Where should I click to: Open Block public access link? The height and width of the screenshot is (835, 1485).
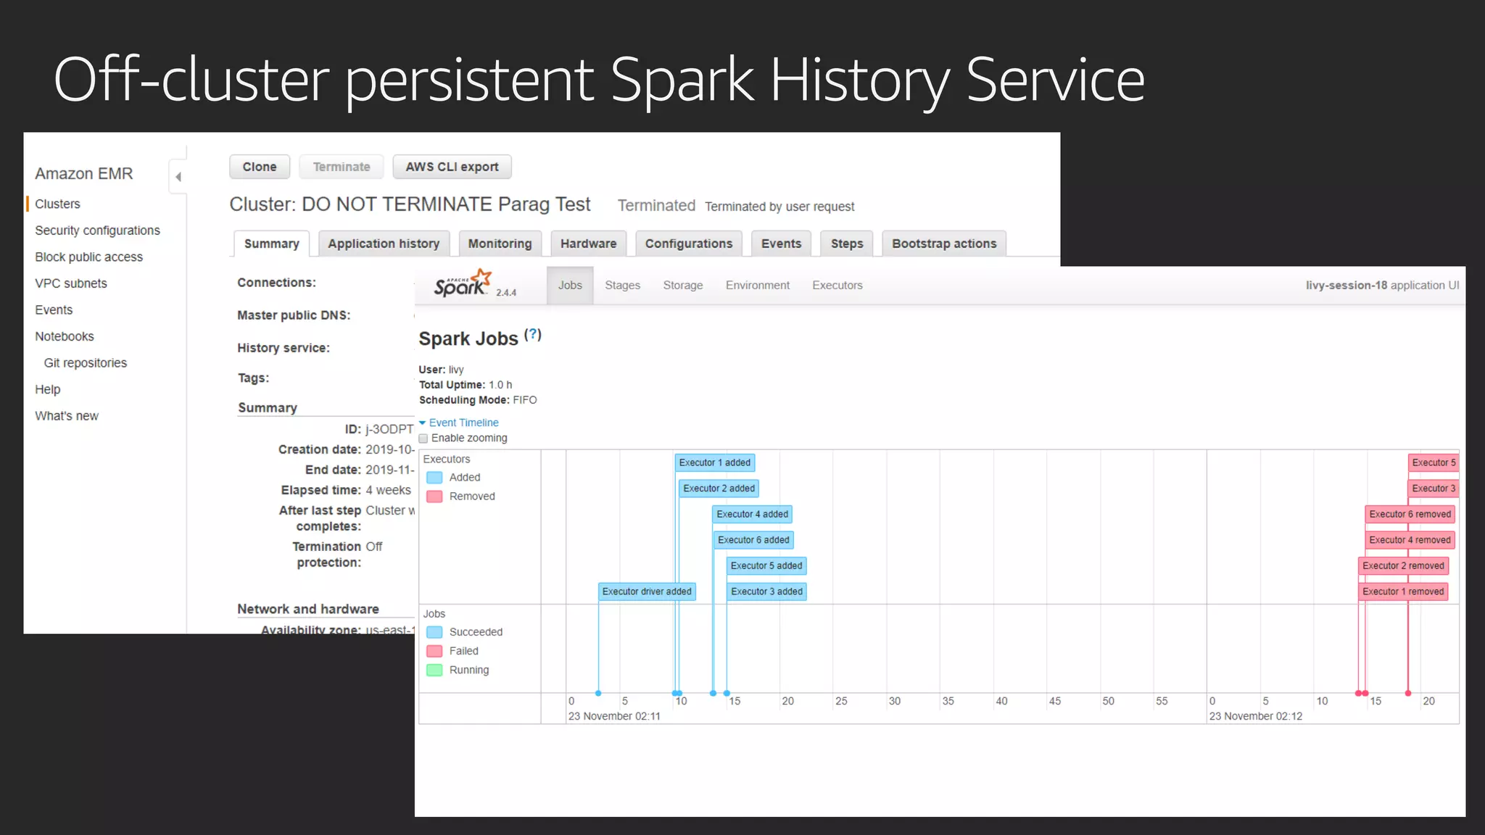point(88,257)
